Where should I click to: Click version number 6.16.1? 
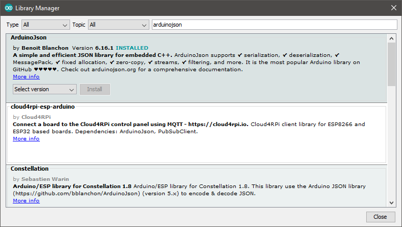click(x=104, y=48)
